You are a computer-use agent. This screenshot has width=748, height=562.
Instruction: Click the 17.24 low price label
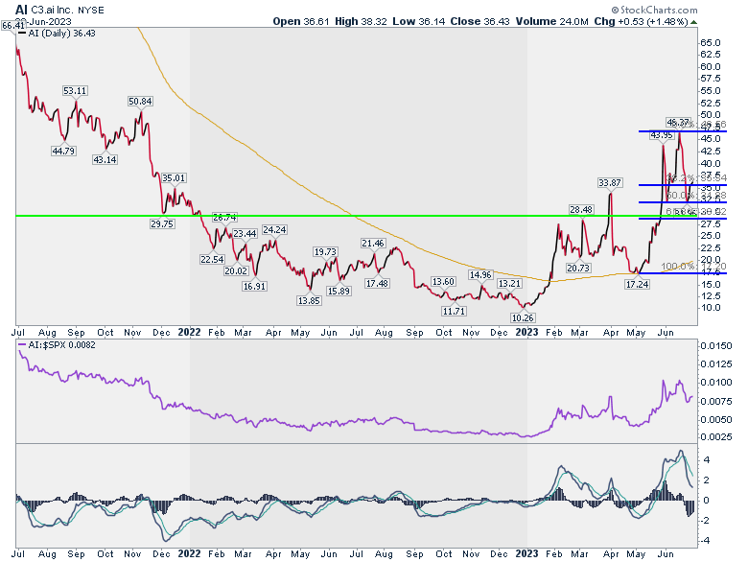point(638,284)
